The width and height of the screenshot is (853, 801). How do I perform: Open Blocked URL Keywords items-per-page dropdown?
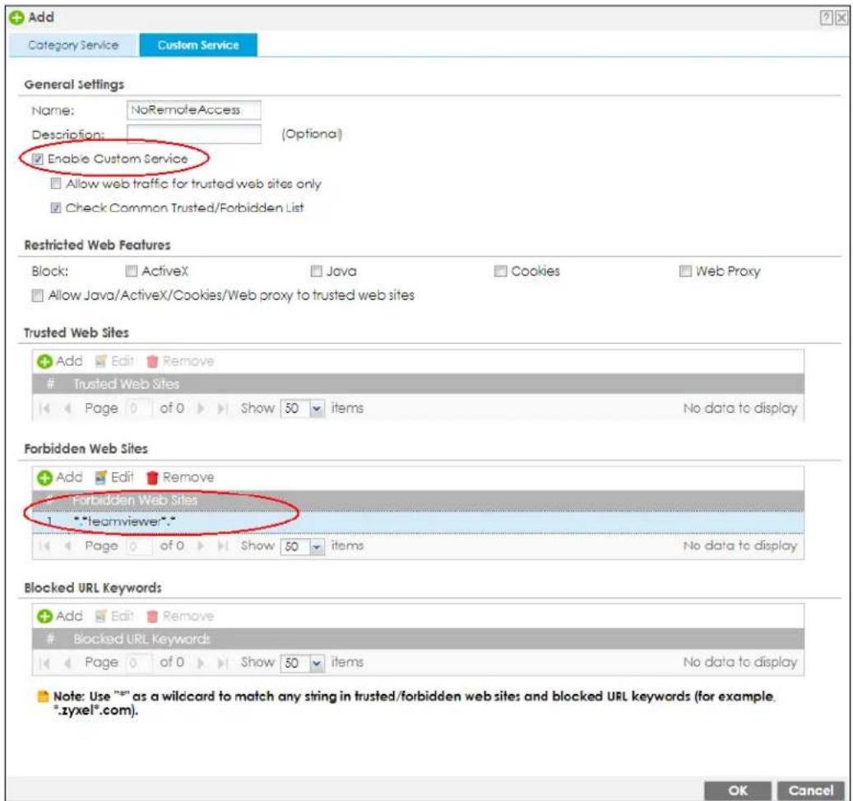pos(317,663)
